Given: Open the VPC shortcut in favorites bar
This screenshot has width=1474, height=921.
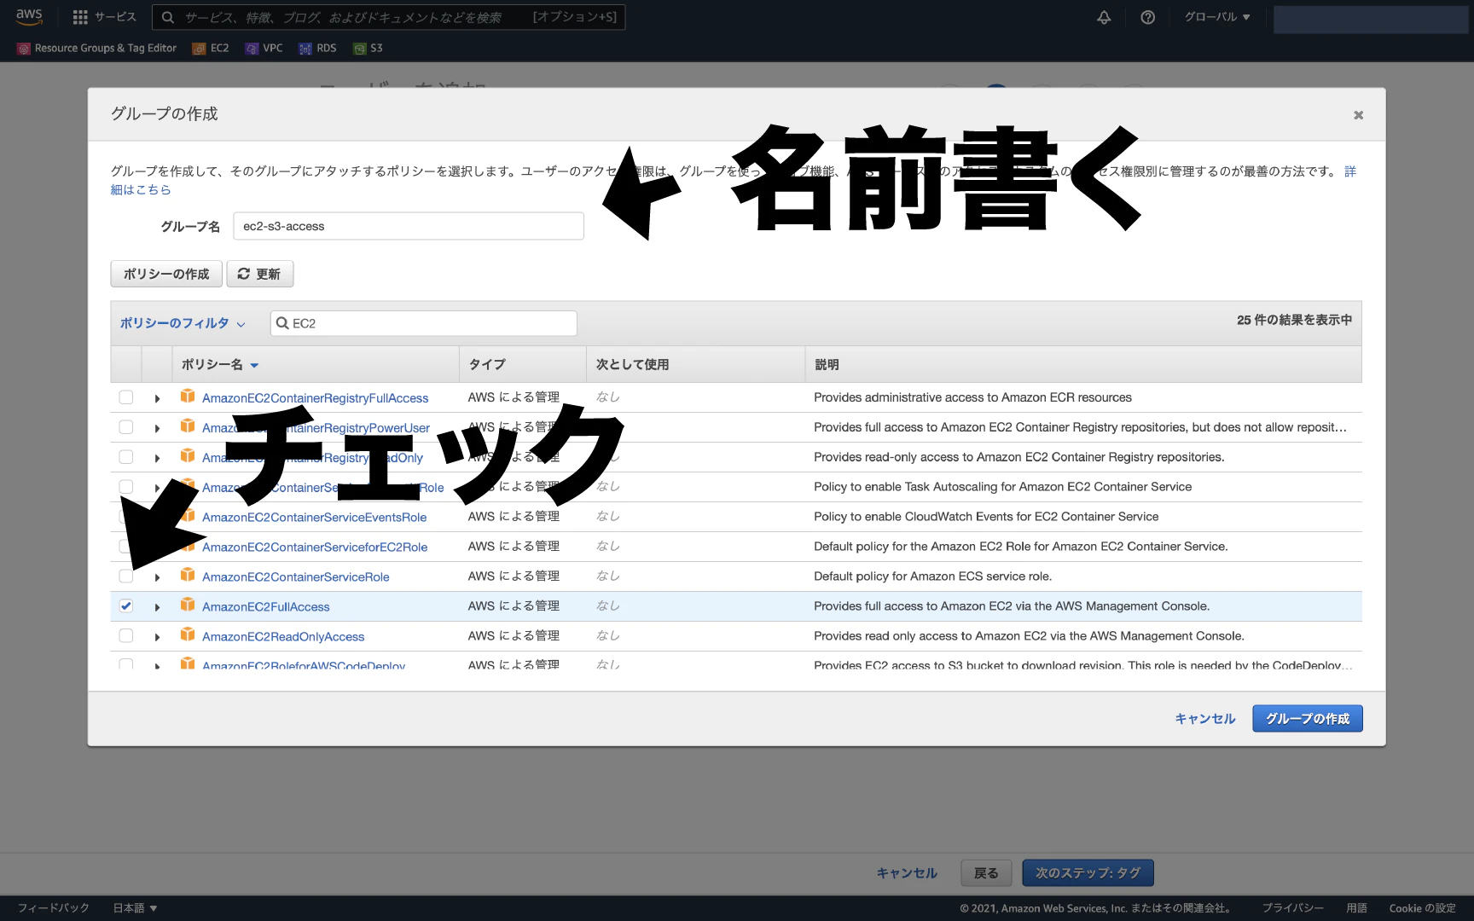Looking at the screenshot, I should coord(264,49).
